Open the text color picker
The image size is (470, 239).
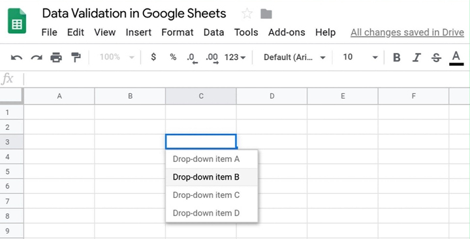[456, 57]
